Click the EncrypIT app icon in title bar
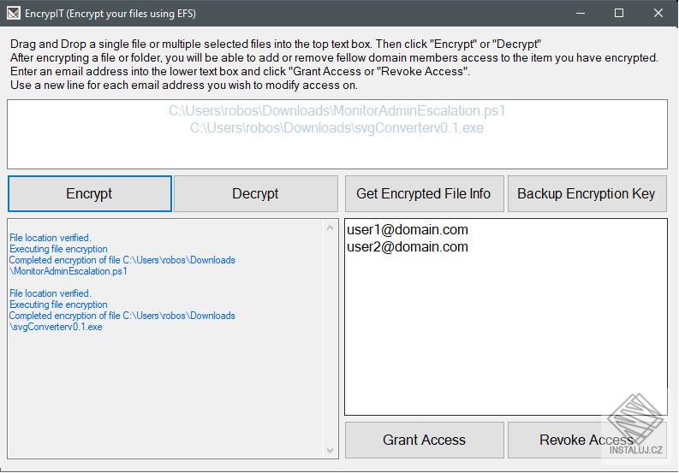Viewport: 679px width, 473px height. (14, 13)
